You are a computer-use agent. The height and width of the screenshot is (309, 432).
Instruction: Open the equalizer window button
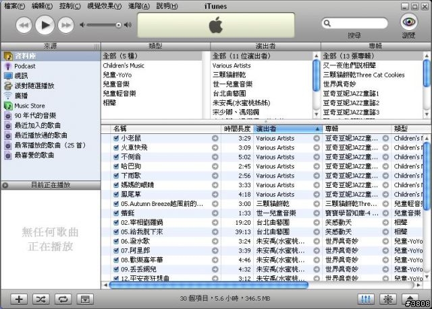tap(366, 299)
